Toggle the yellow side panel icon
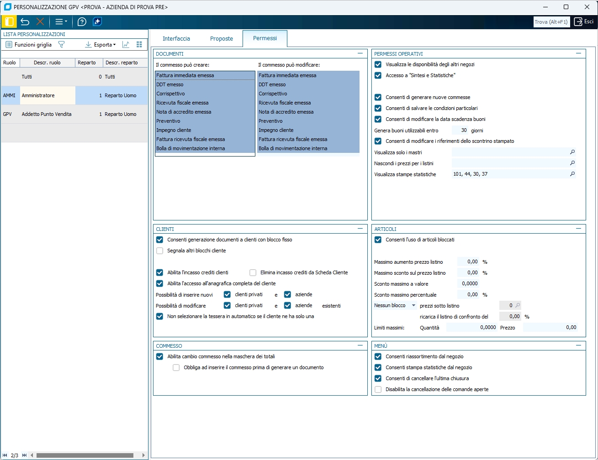This screenshot has height=460, width=598. point(9,21)
